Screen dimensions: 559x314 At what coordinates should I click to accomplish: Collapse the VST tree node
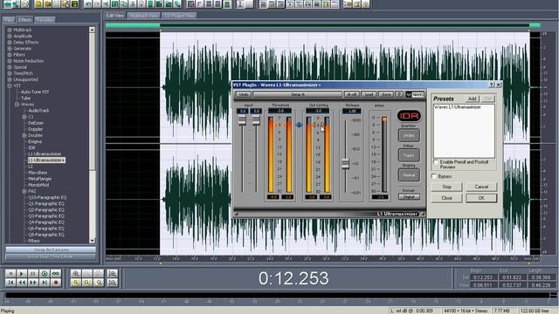click(x=10, y=85)
